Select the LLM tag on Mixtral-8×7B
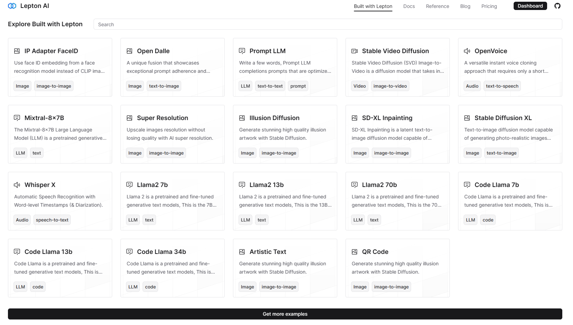 coord(20,153)
